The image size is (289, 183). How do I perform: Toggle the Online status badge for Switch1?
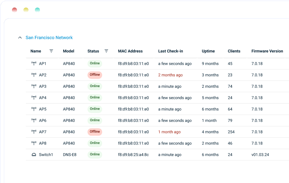95,154
